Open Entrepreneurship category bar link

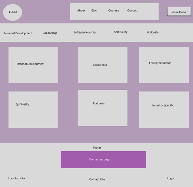(85, 32)
